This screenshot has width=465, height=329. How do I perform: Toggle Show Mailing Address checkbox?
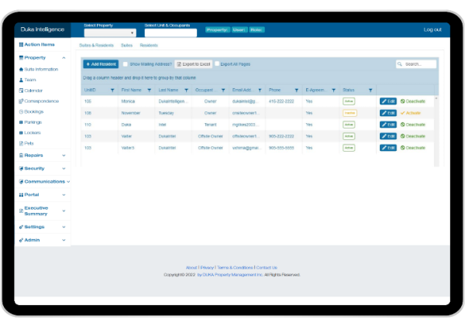[125, 64]
